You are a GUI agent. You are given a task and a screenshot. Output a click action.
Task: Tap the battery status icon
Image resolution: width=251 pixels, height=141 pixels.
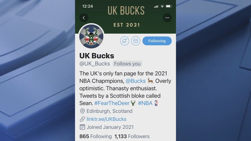tap(169, 6)
